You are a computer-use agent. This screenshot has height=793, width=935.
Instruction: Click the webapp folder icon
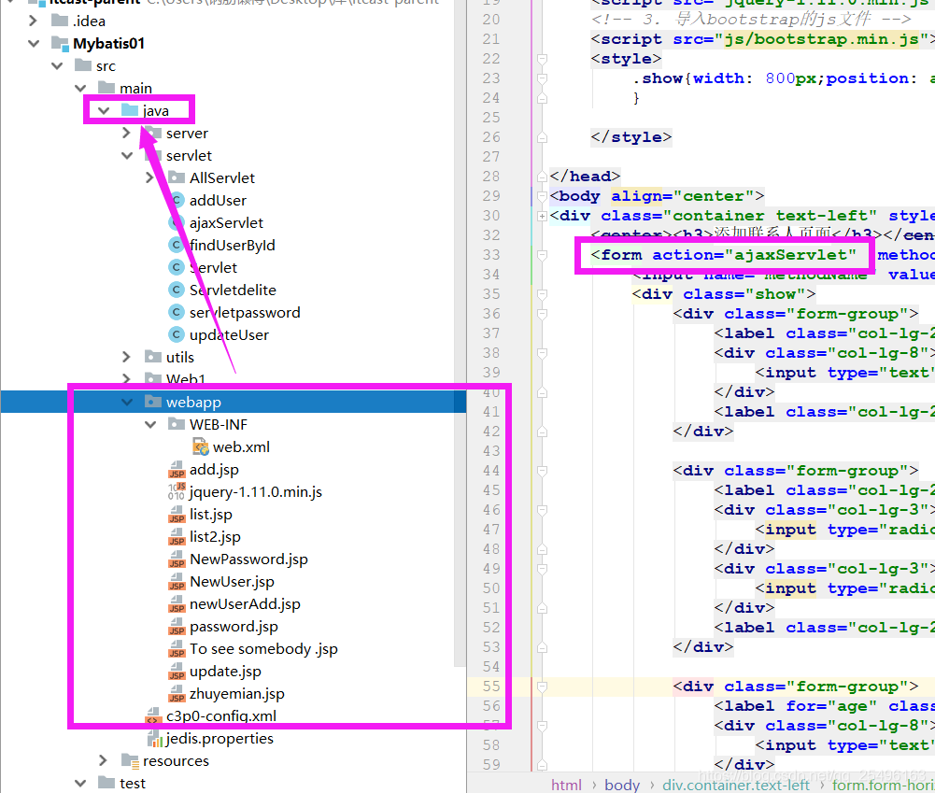pyautogui.click(x=153, y=402)
